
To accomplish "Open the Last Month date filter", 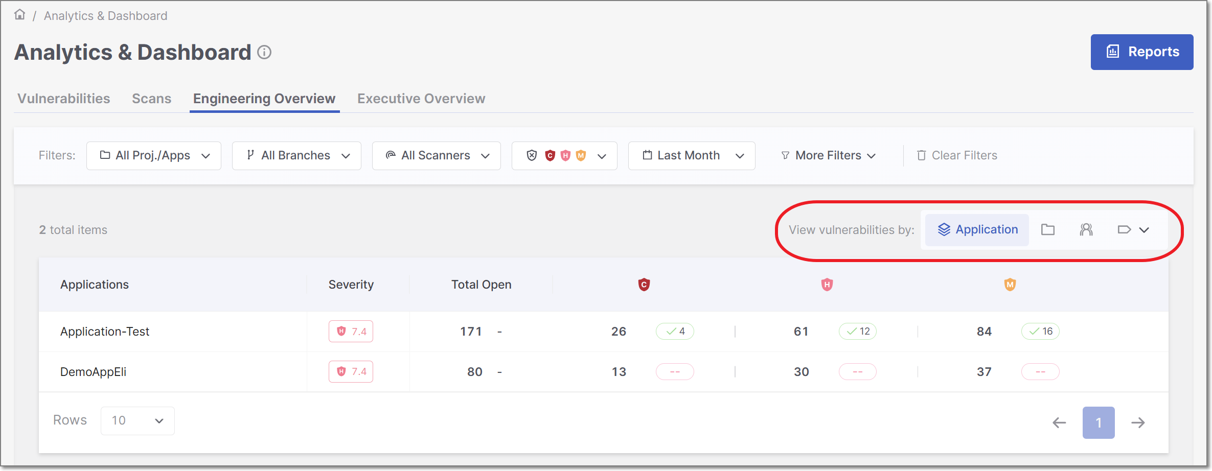I will (x=691, y=156).
